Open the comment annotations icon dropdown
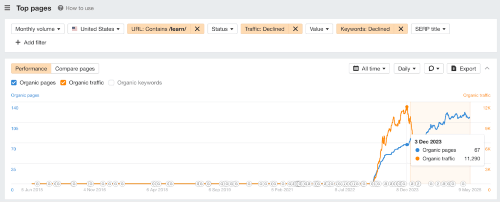The image size is (500, 202). [x=434, y=69]
